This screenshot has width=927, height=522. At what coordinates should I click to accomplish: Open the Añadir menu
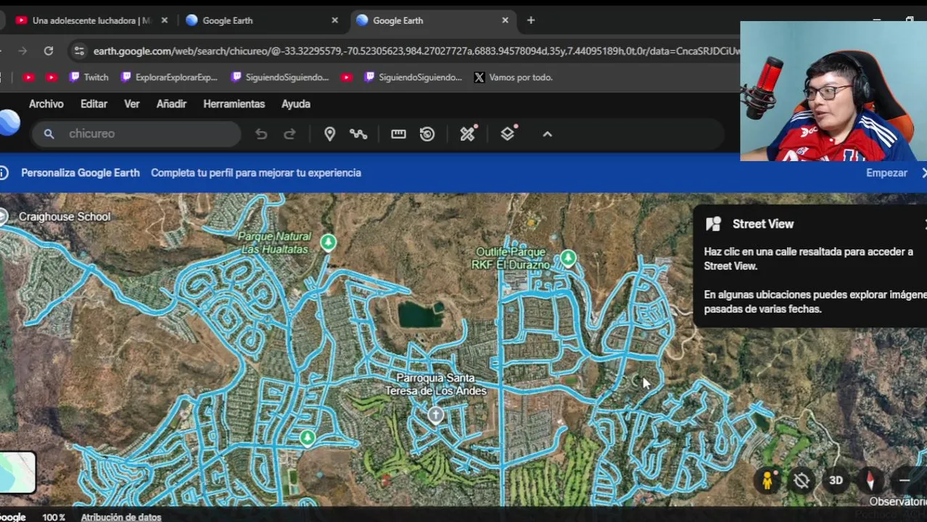(171, 104)
